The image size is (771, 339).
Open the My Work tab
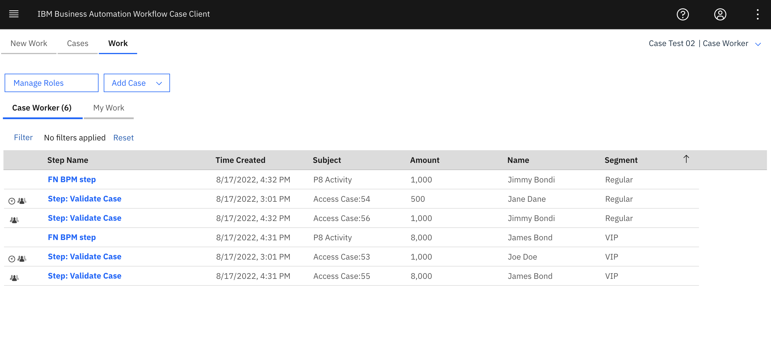tap(109, 108)
